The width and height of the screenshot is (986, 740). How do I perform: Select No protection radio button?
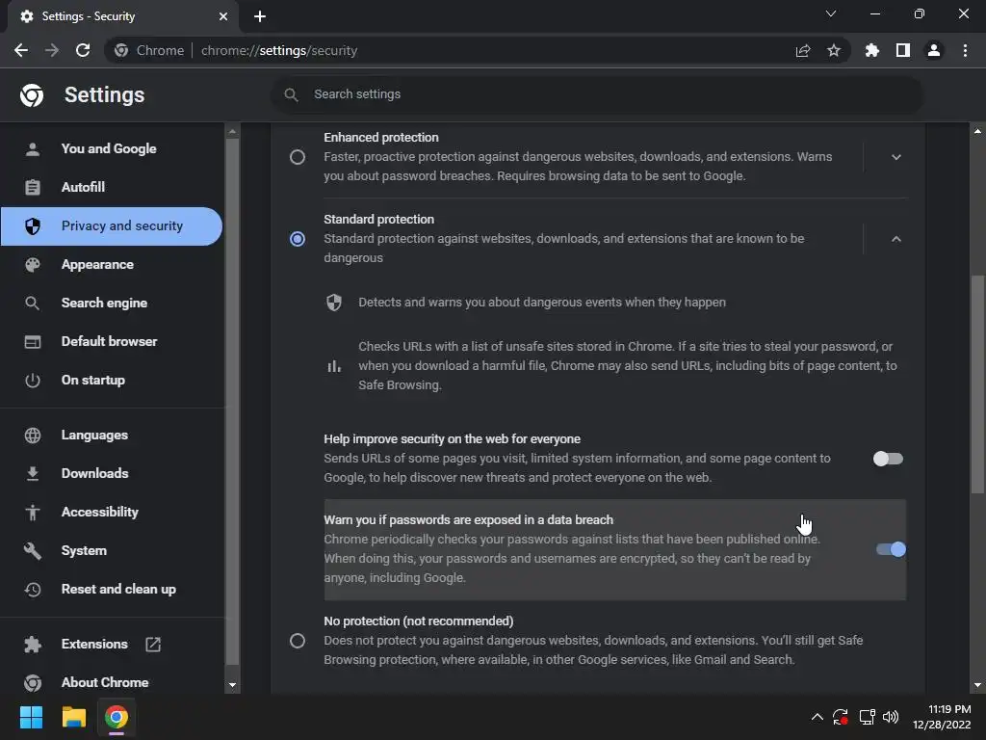(298, 641)
